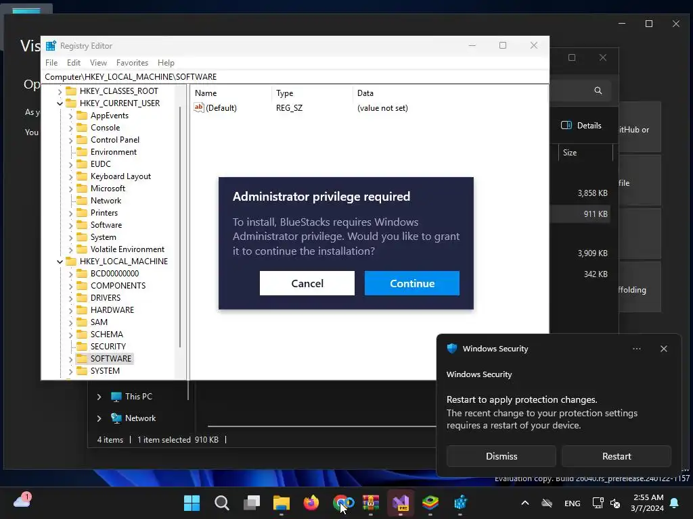Click the File Explorer search icon
Viewport: 693px width, 519px height.
pos(598,91)
